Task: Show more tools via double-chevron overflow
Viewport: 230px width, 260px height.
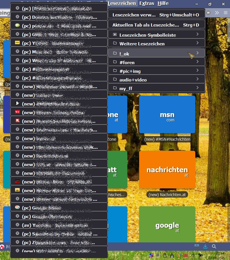Action: coord(217,13)
